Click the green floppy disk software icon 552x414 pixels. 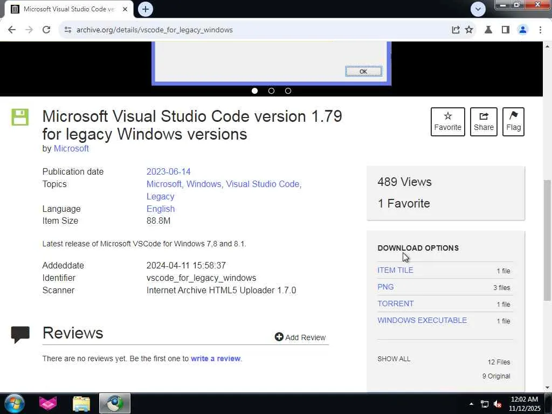coord(20,117)
